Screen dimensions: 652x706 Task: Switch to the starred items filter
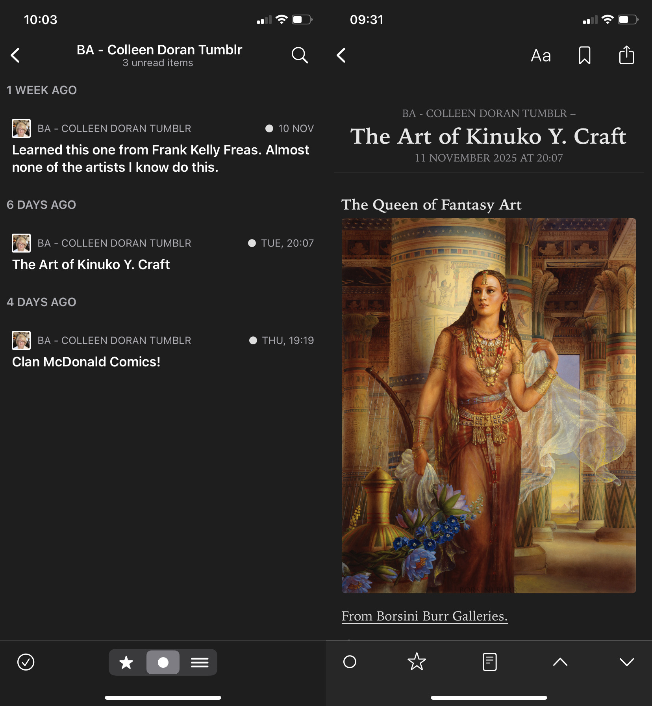[x=127, y=662]
